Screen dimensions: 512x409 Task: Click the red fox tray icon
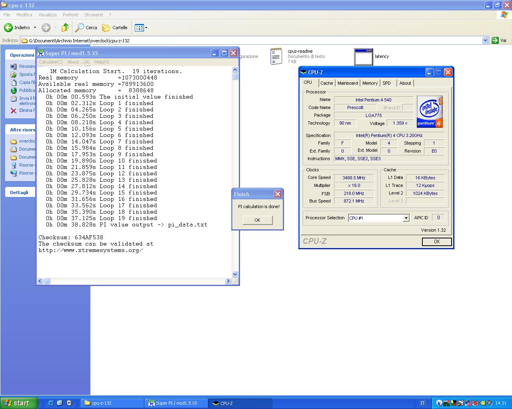[475, 403]
